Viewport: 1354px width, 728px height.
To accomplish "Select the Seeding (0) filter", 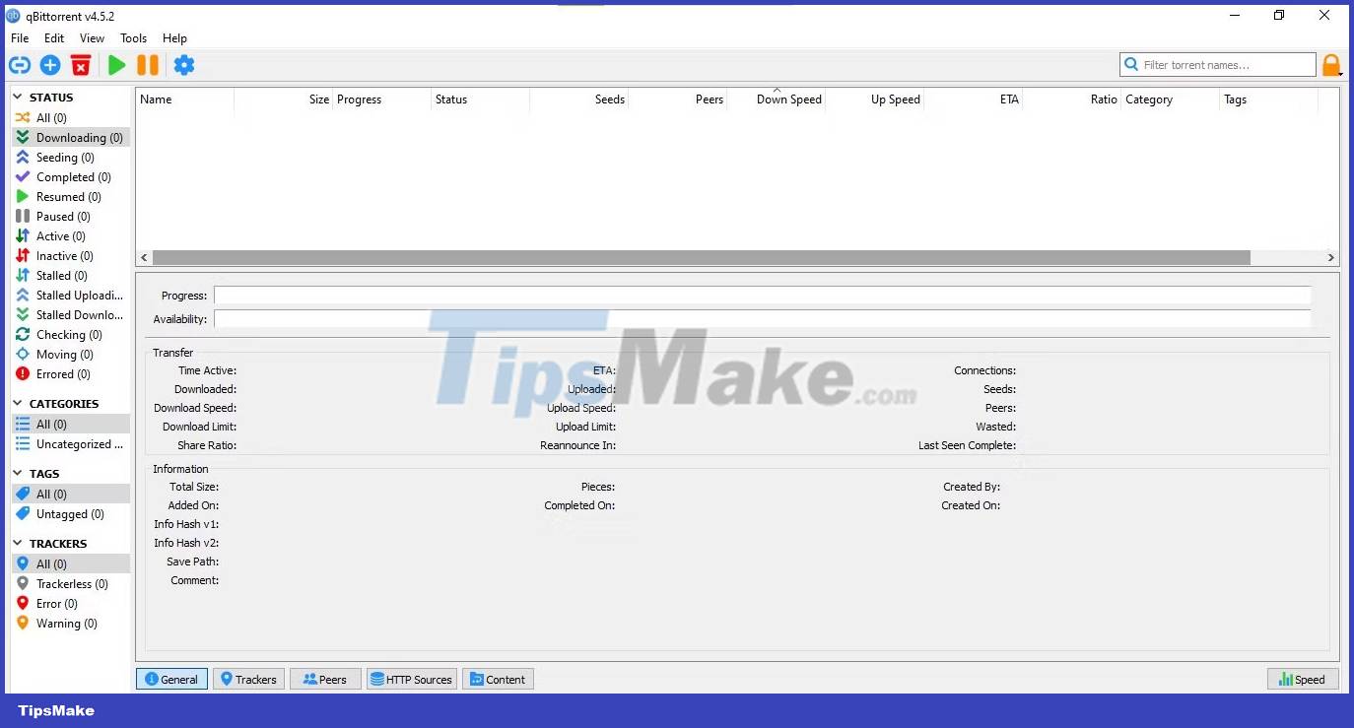I will pos(70,157).
